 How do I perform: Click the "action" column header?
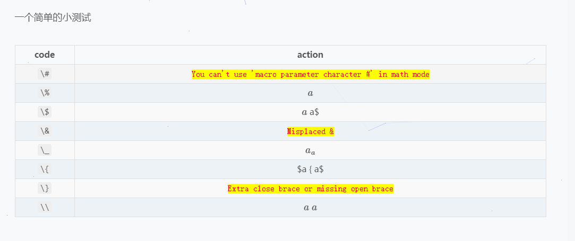coord(310,55)
